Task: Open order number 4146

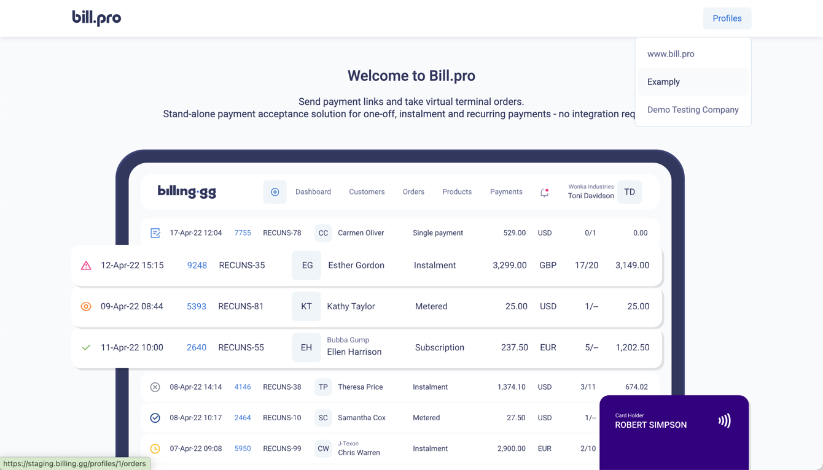Action: tap(243, 387)
